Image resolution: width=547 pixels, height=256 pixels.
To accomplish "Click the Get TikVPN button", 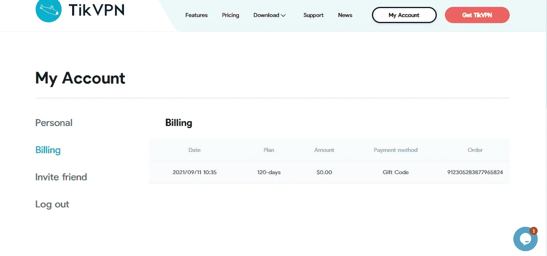I will 477,15.
